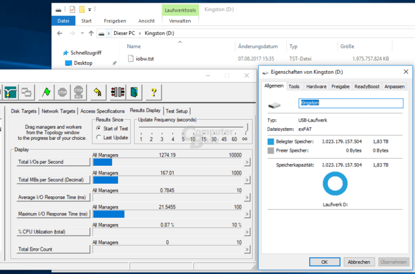This screenshot has width=415, height=274.
Task: Click the single Stop sign icon in Iometer
Action: point(62,92)
